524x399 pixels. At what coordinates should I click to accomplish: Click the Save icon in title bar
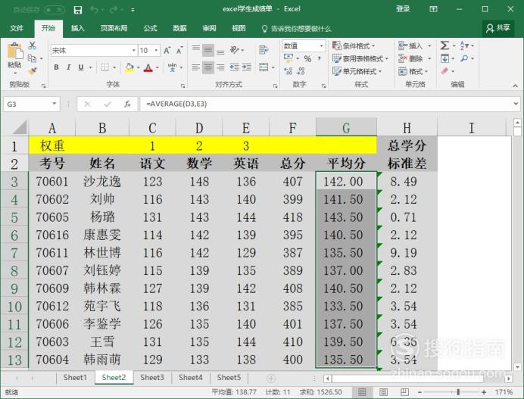coord(78,10)
